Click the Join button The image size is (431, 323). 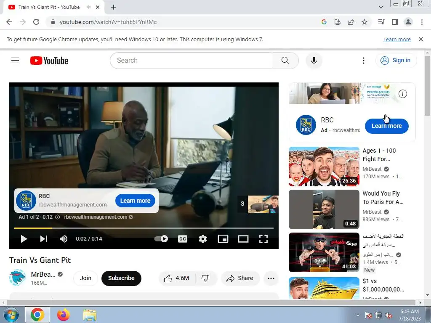(85, 278)
